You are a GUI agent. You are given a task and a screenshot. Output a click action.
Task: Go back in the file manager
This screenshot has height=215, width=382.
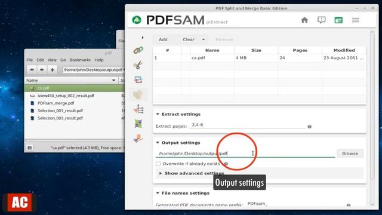(32, 70)
